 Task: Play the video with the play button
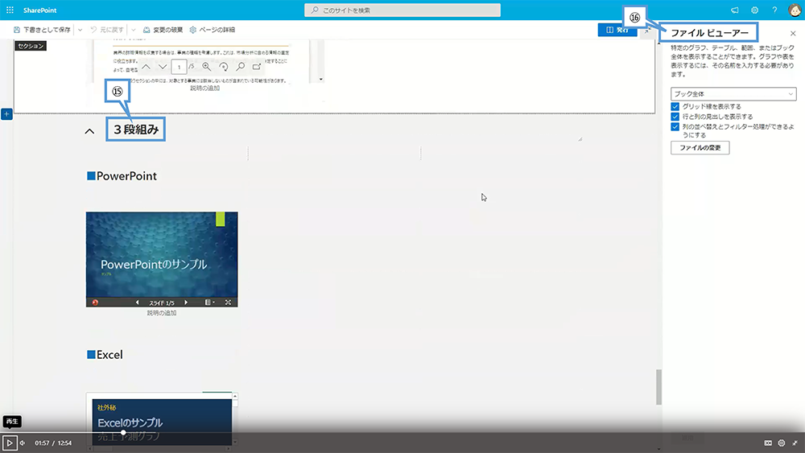(x=10, y=443)
